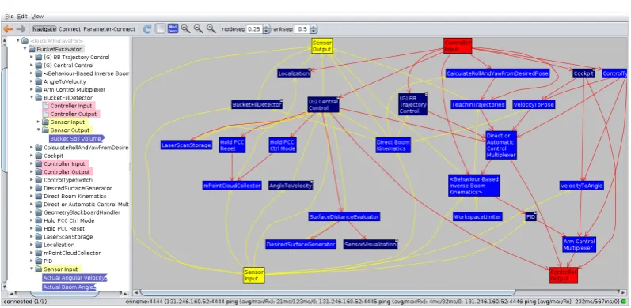Click the SensorVisualization graph node

371,244
